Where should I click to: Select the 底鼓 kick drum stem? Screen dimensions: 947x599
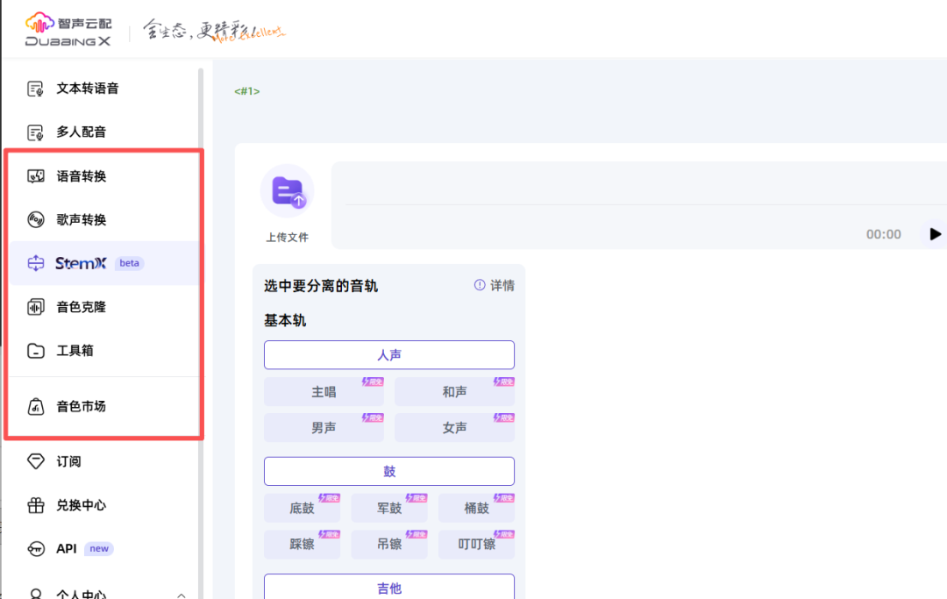click(x=302, y=507)
